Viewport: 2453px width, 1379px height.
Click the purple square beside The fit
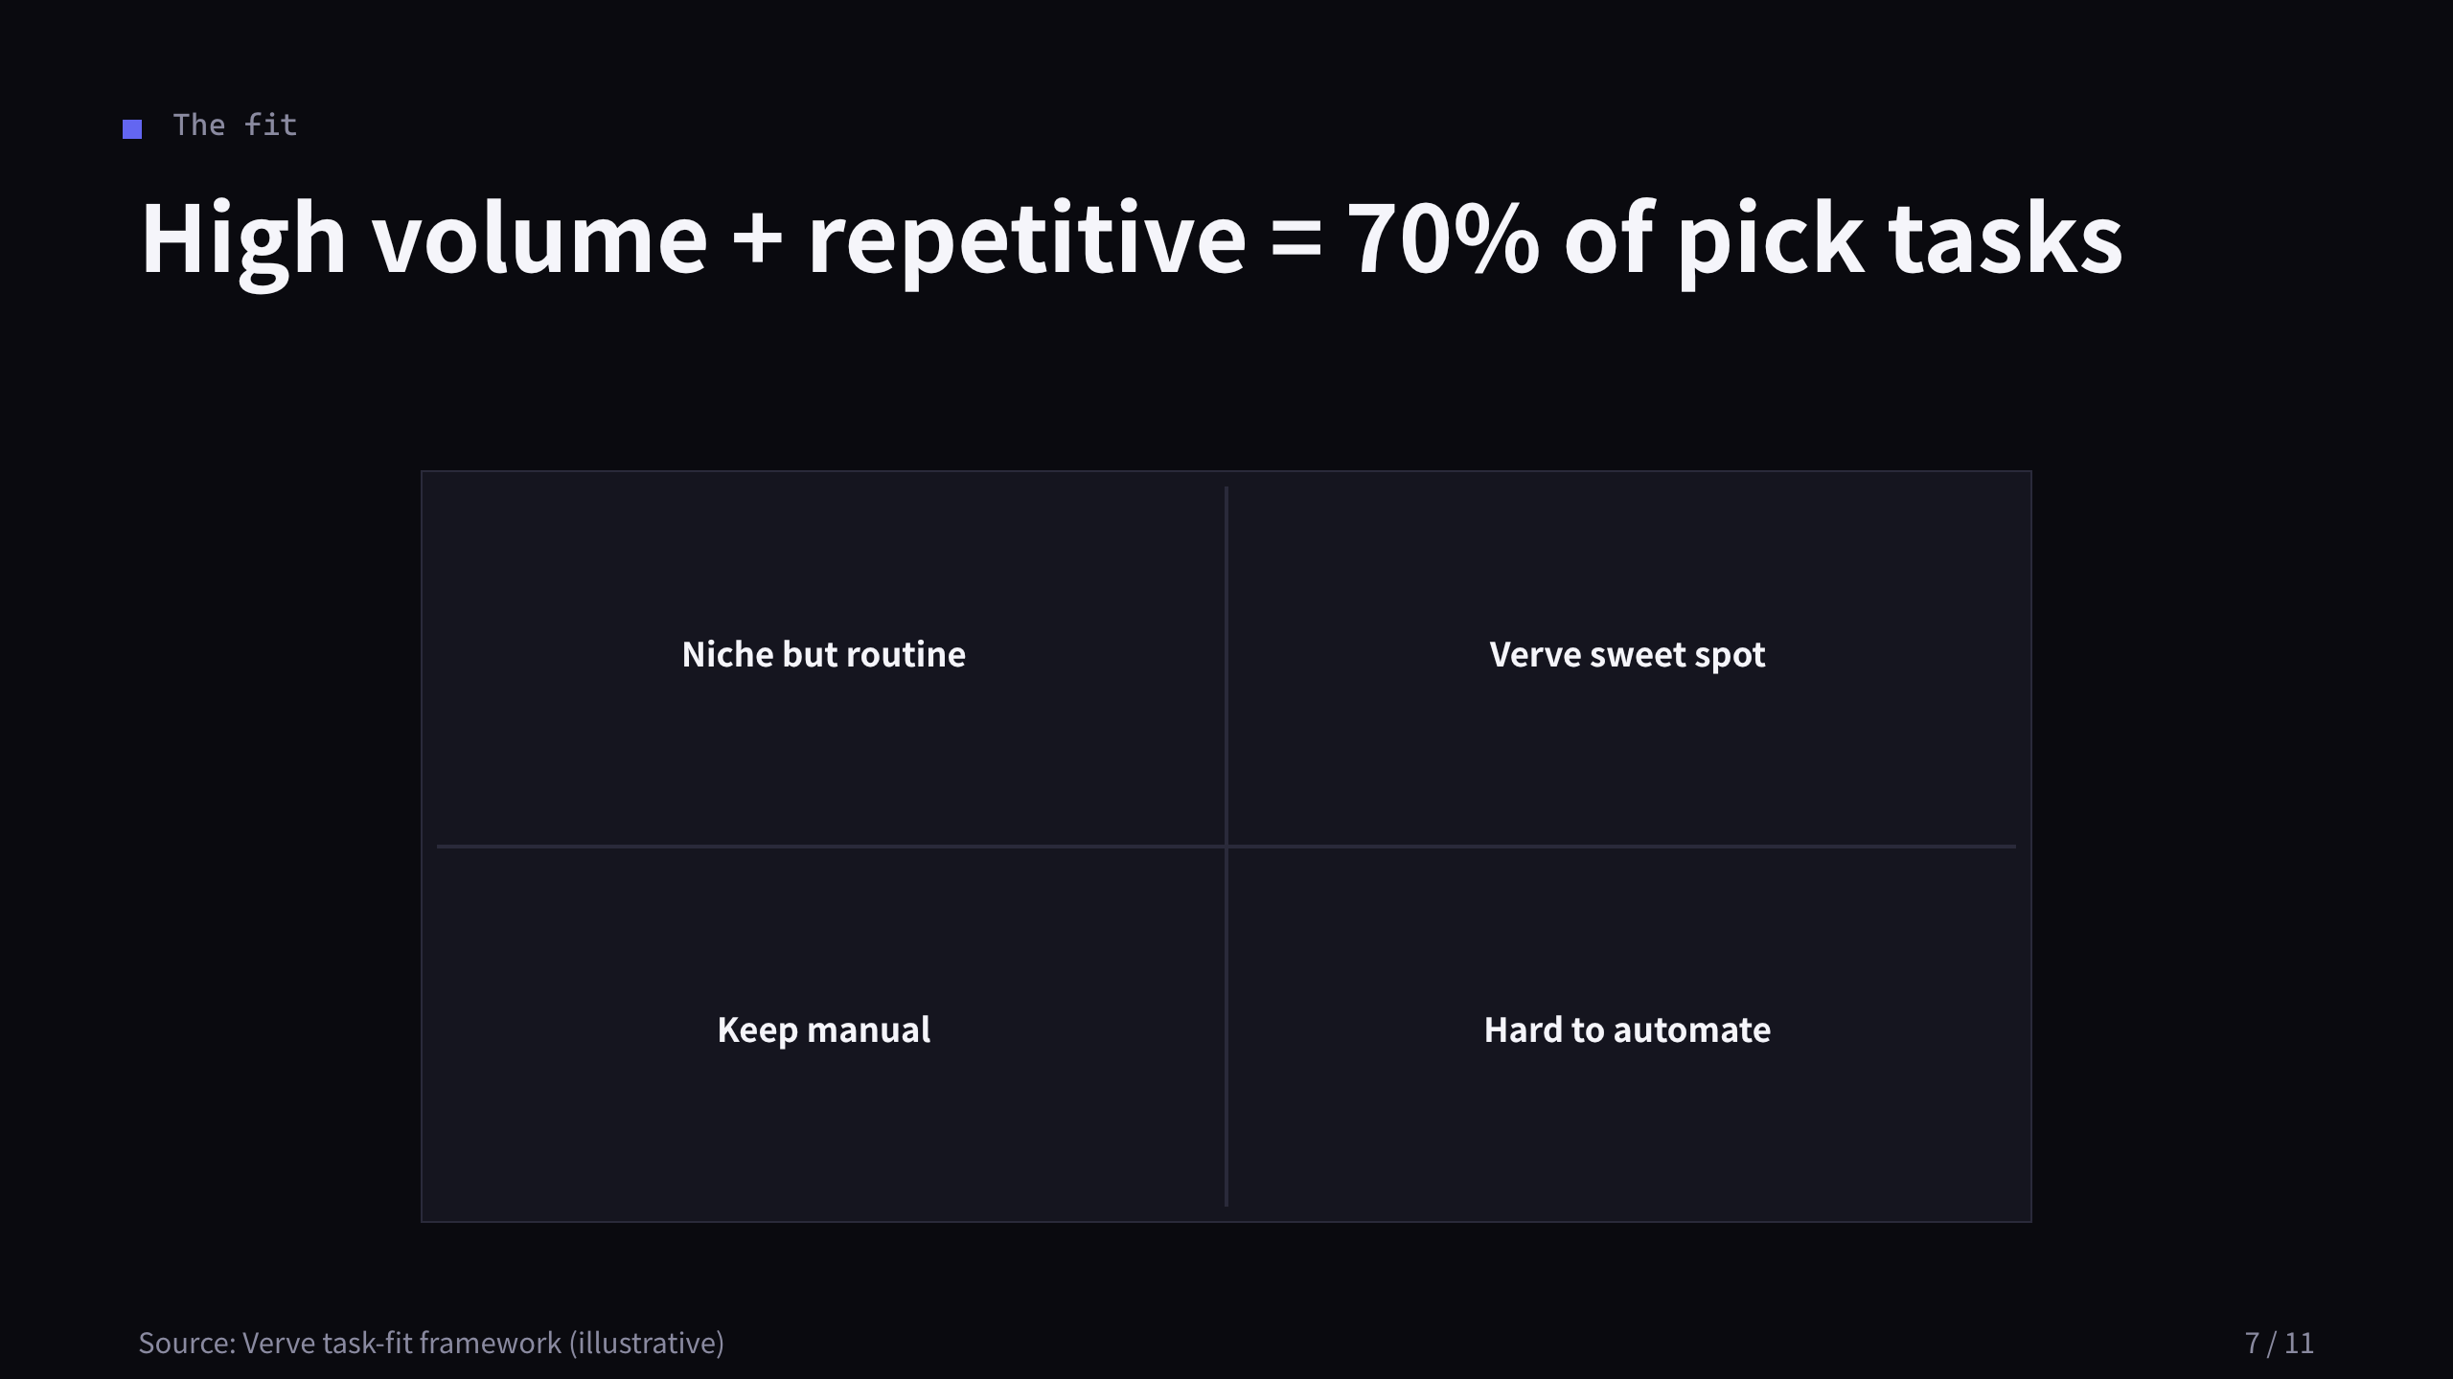click(x=132, y=129)
